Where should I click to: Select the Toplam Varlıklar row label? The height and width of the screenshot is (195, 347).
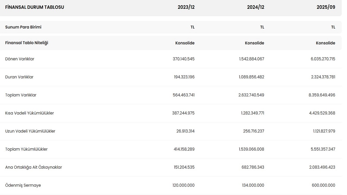[21, 95]
